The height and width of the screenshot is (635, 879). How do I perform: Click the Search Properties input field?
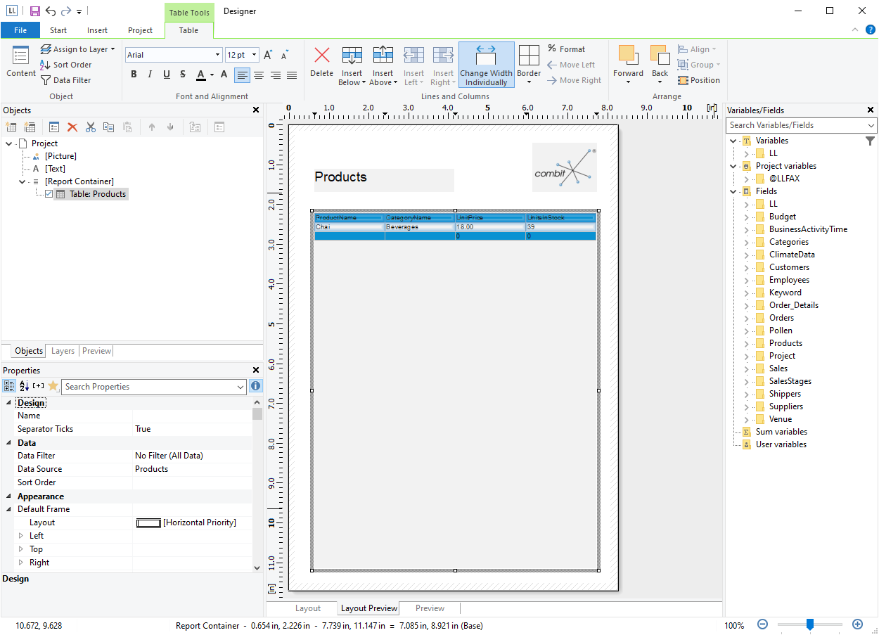pos(148,387)
